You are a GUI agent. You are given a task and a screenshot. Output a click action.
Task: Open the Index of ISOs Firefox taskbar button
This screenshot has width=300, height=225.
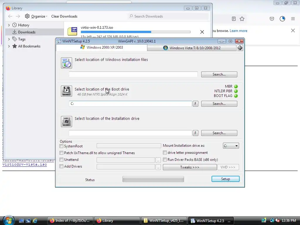[x=70, y=221]
